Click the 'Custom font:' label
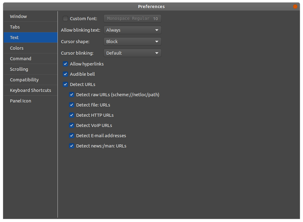The image size is (303, 222). coord(84,19)
